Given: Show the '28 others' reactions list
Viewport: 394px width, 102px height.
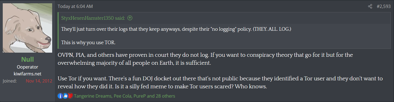Looking at the screenshot, I should coord(166,96).
